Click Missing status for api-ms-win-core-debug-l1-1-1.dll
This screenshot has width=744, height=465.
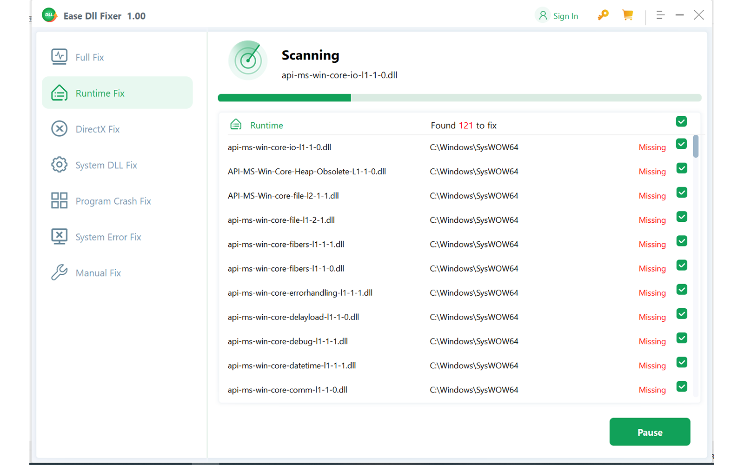(652, 341)
